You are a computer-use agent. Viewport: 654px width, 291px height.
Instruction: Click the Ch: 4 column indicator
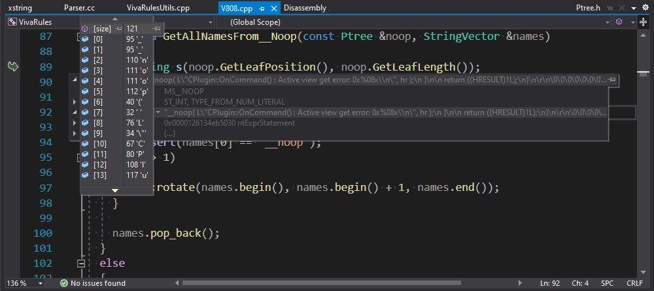[579, 283]
